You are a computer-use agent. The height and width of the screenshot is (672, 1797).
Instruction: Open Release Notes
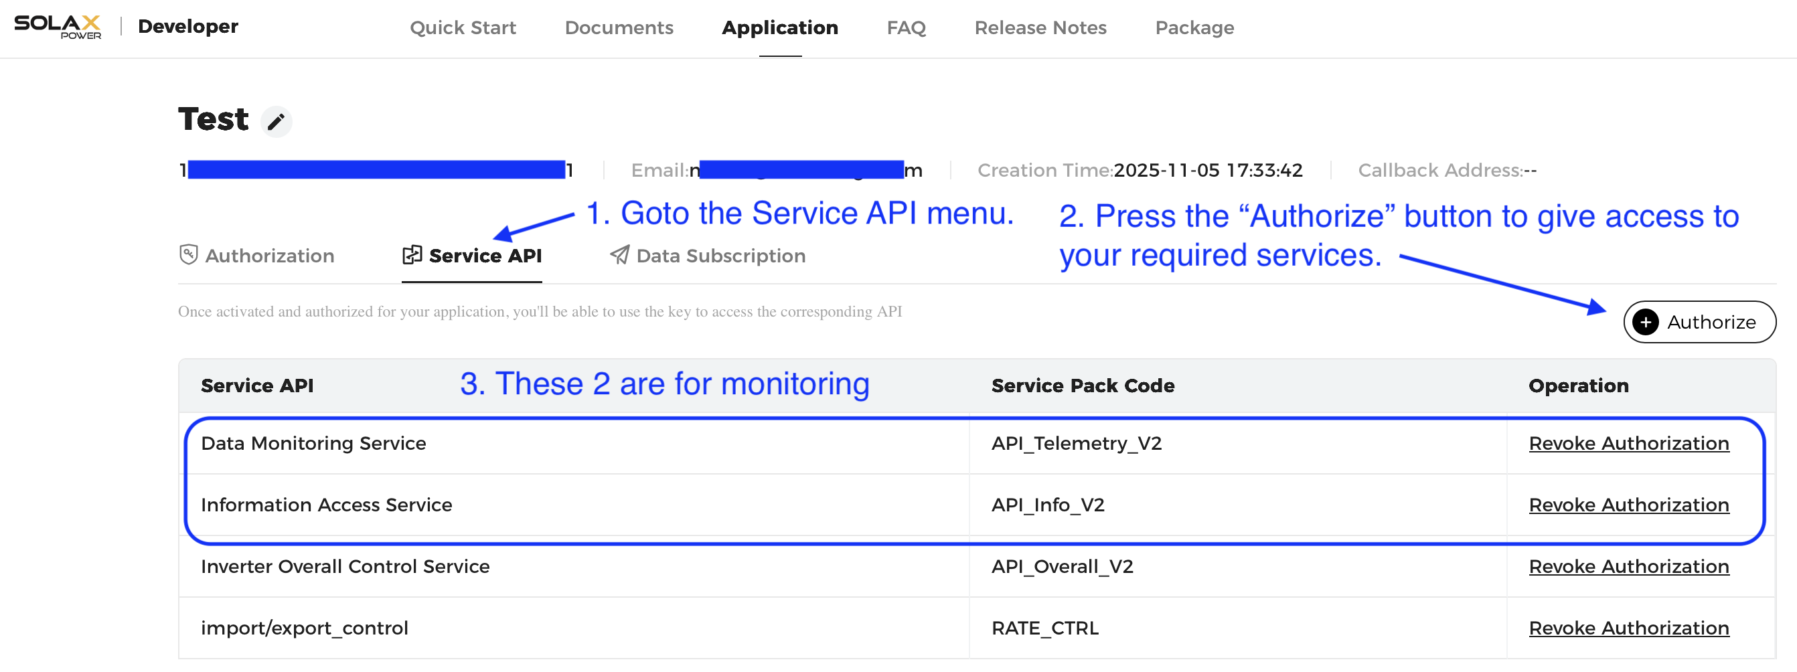point(1040,28)
